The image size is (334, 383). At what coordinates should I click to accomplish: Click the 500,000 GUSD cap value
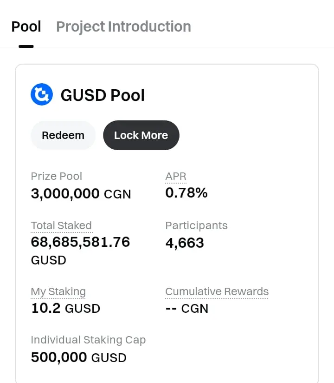coord(78,357)
